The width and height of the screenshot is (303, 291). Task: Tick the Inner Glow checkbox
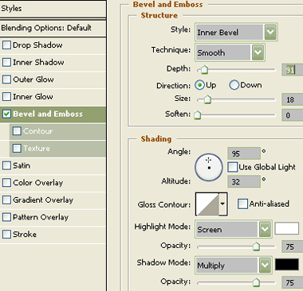click(x=6, y=96)
